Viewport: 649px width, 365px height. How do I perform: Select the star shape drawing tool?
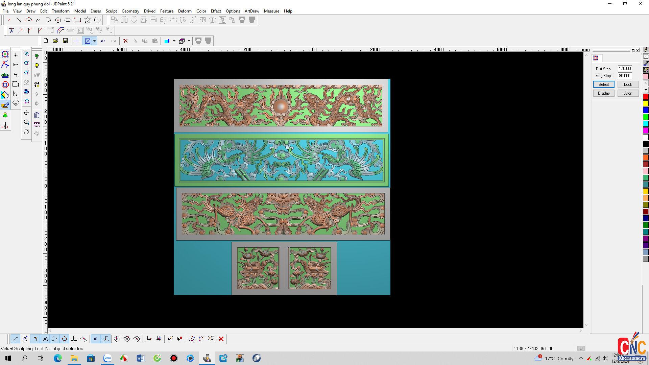[88, 20]
